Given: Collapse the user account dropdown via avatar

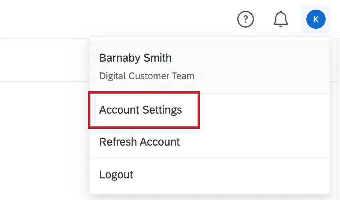Looking at the screenshot, I should (316, 19).
